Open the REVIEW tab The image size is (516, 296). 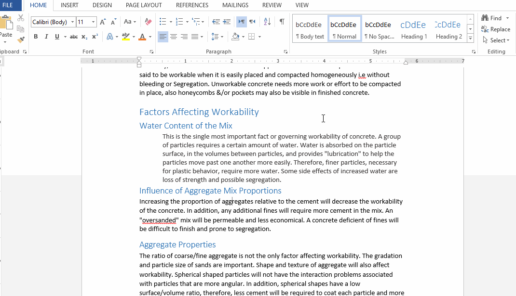click(272, 5)
